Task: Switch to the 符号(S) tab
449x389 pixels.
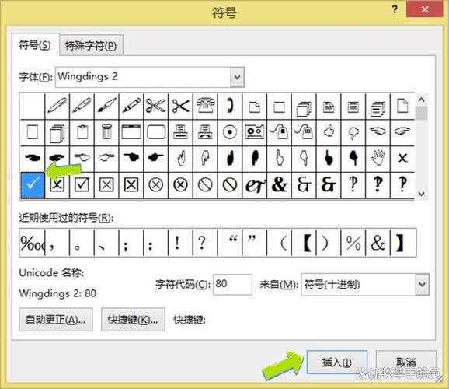Action: (35, 45)
